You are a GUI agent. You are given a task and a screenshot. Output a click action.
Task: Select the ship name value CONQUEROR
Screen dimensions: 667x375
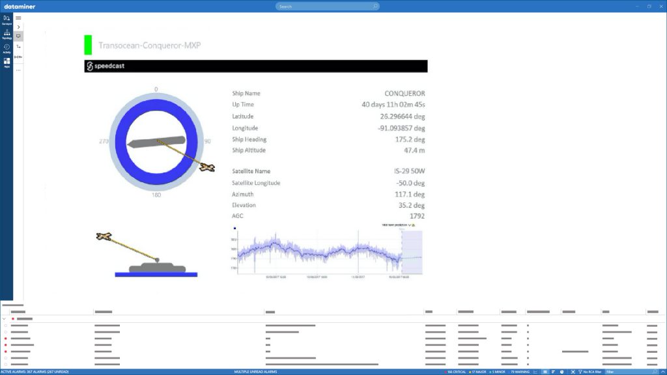pos(404,93)
